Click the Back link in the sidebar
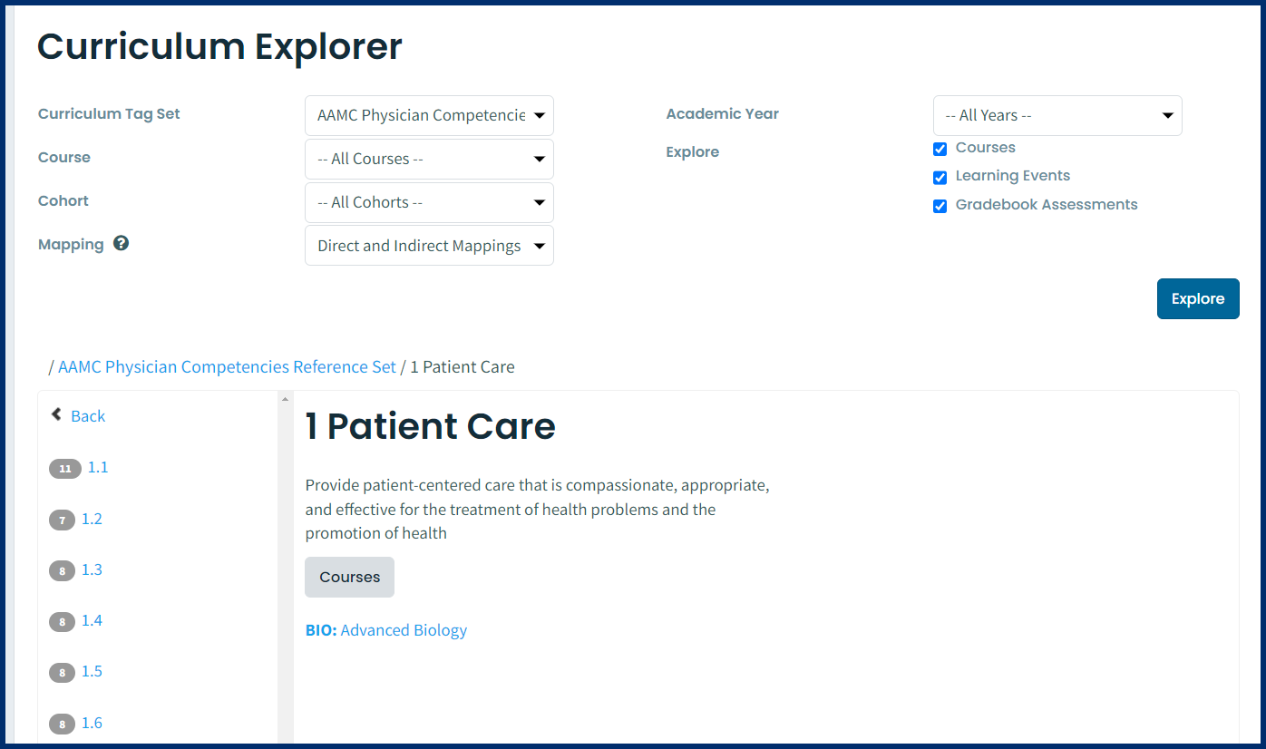 pos(88,415)
